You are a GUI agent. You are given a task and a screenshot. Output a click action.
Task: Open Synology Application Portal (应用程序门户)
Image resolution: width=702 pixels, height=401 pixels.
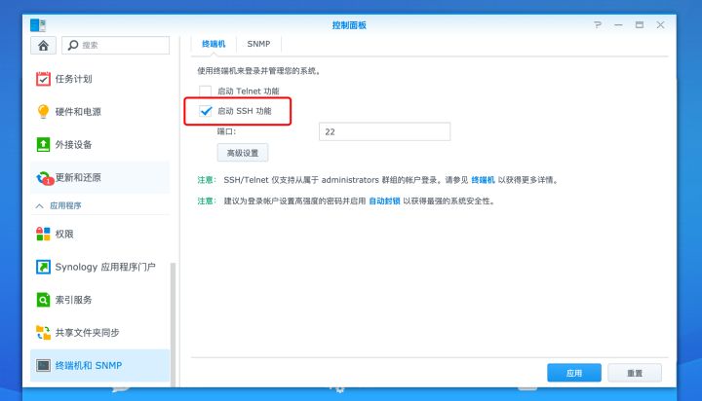[104, 267]
